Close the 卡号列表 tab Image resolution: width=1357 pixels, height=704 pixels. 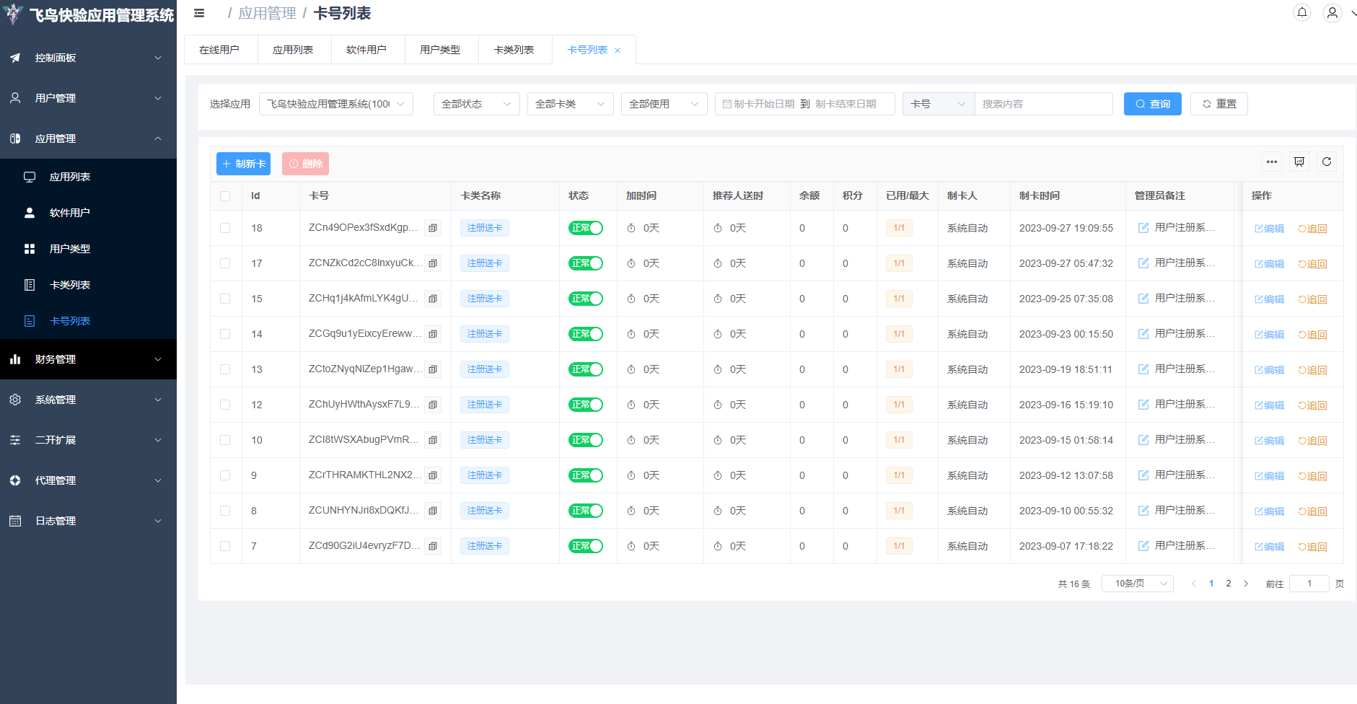618,50
